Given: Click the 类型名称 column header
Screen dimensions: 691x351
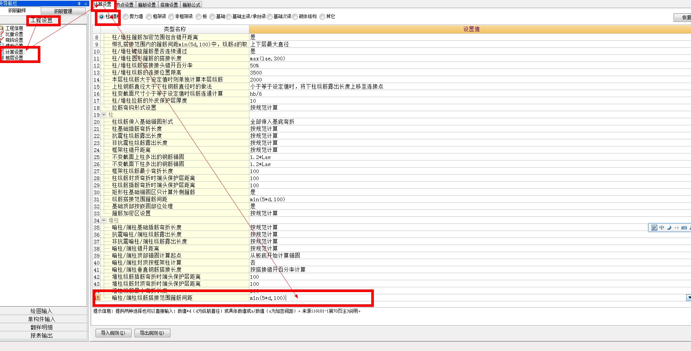Looking at the screenshot, I should pyautogui.click(x=175, y=29).
